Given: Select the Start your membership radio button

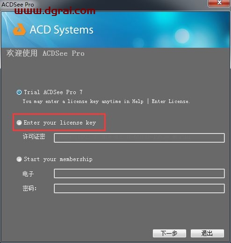Looking at the screenshot, I should 19,159.
